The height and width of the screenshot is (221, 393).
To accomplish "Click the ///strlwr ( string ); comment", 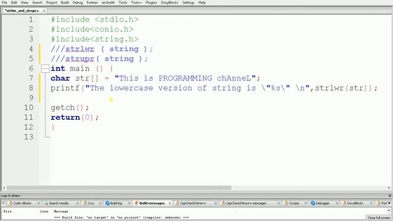I will [x=102, y=49].
